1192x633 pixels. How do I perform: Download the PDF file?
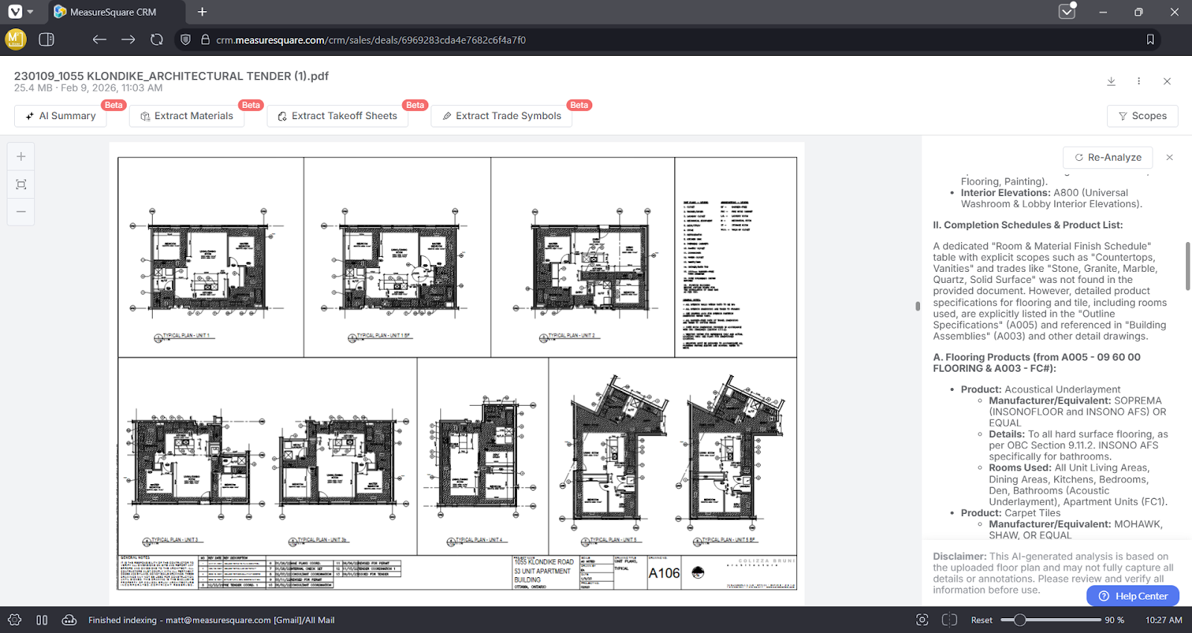pyautogui.click(x=1111, y=81)
